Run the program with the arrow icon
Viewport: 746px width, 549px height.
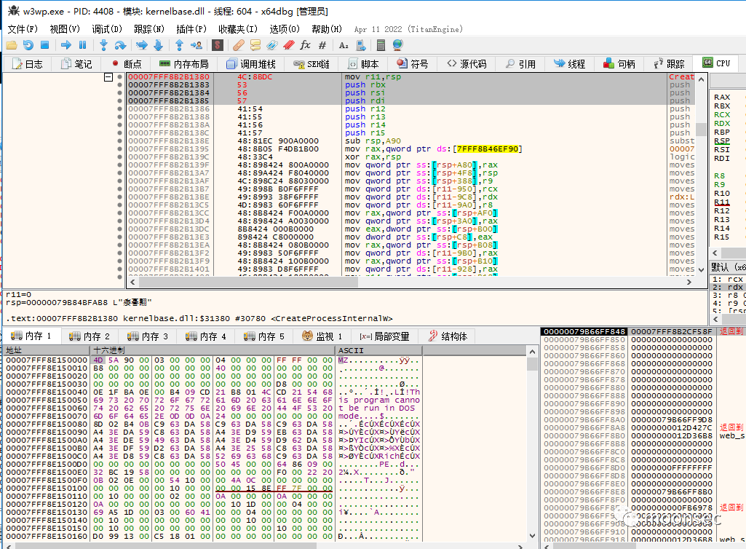click(66, 45)
